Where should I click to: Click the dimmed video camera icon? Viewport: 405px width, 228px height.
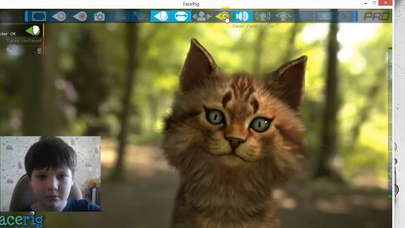(120, 16)
